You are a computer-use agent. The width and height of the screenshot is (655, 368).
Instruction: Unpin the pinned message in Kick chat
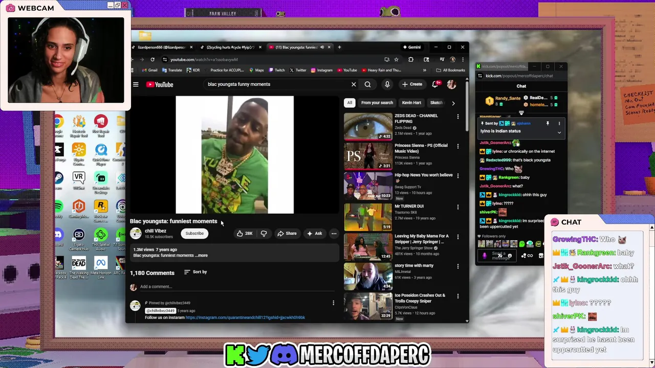(548, 123)
